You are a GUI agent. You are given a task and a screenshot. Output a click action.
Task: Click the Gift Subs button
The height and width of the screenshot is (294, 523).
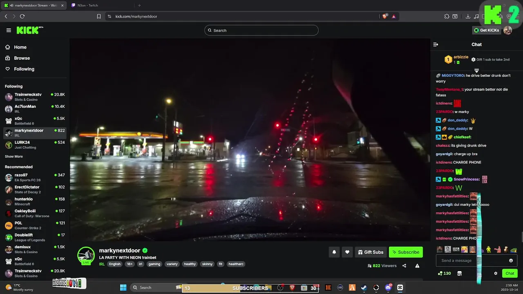pos(371,252)
